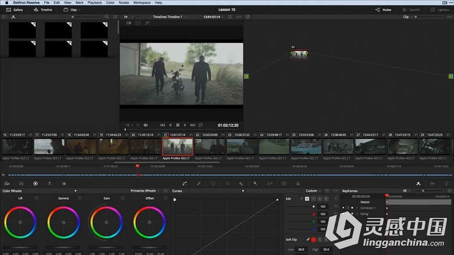Open the Workspace menu
Screen dimensions: 454x255
point(142,2)
